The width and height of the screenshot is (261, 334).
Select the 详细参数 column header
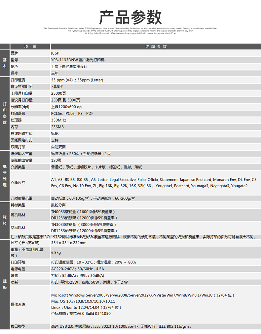tap(156, 46)
